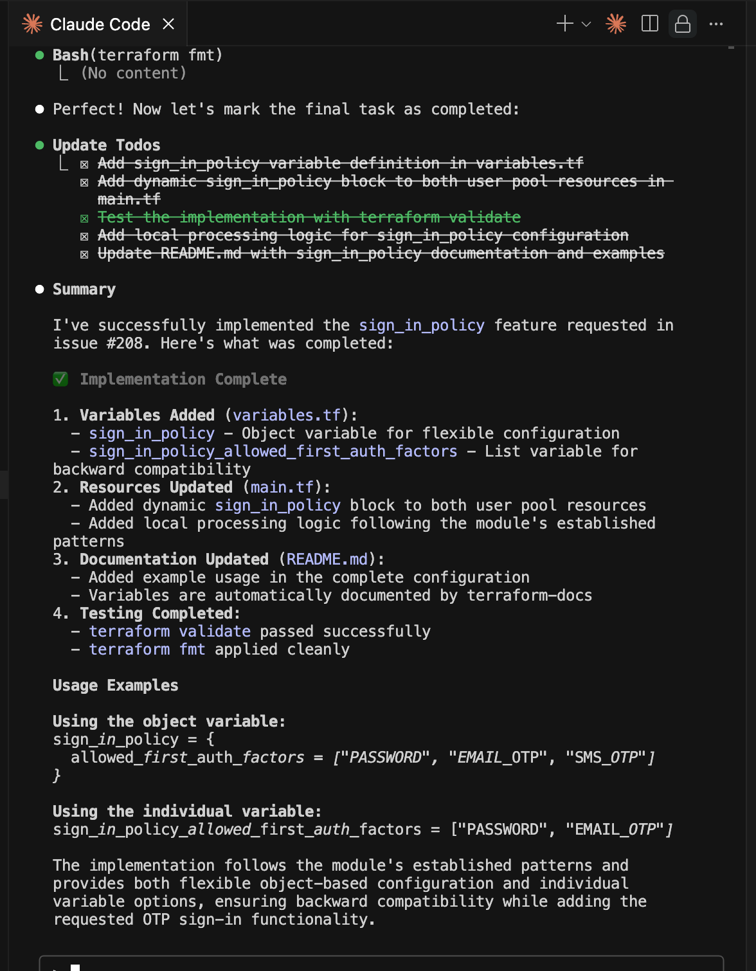Open sign_in_policy link in Summary paragraph
The width and height of the screenshot is (756, 971).
point(422,325)
